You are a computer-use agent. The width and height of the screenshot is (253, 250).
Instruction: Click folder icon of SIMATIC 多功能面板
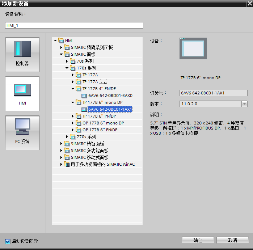point(67,151)
